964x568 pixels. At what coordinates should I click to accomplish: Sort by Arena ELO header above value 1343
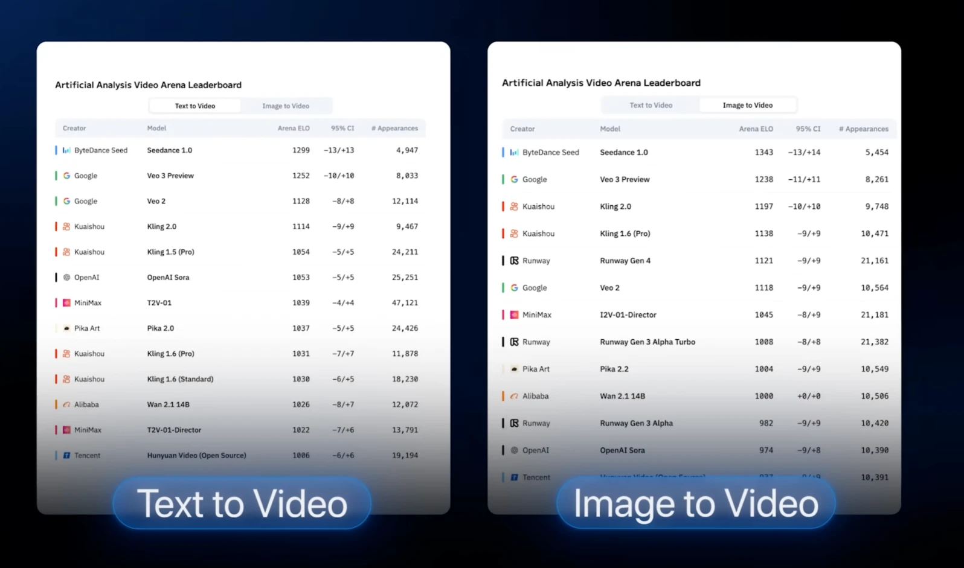coord(756,129)
